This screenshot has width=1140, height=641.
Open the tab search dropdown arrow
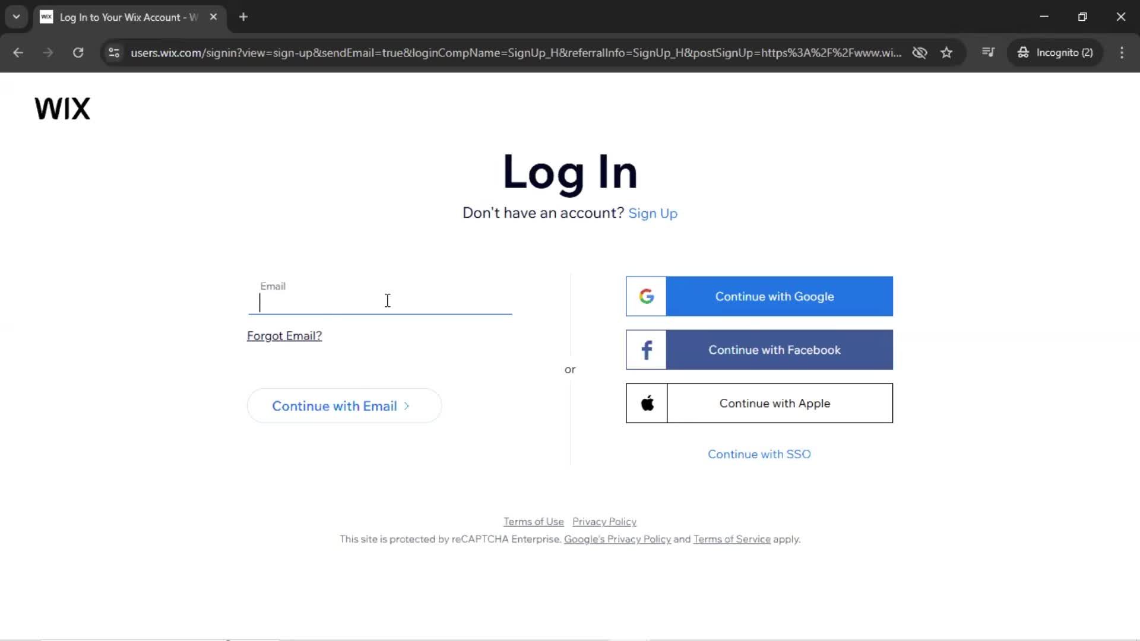(x=17, y=17)
